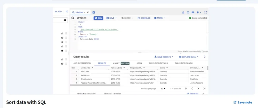Click the Barry Sonnenfeld director cell
This screenshot has height=108, width=258.
[198, 72]
